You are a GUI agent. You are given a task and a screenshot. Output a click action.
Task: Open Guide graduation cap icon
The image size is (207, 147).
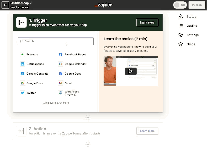pos(181,44)
